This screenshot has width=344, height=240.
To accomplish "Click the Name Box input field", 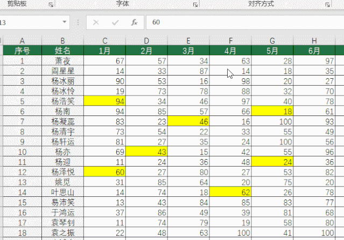I will (x=30, y=23).
